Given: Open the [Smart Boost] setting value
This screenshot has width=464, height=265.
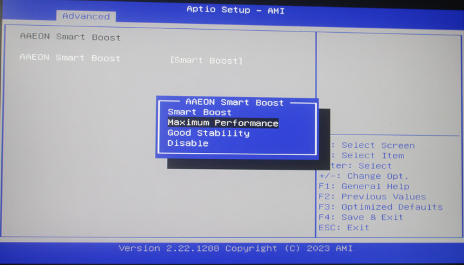Looking at the screenshot, I should point(206,60).
